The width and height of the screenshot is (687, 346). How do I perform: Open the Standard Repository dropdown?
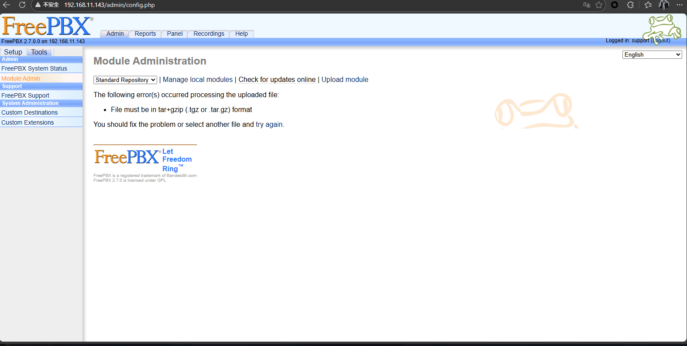[125, 80]
